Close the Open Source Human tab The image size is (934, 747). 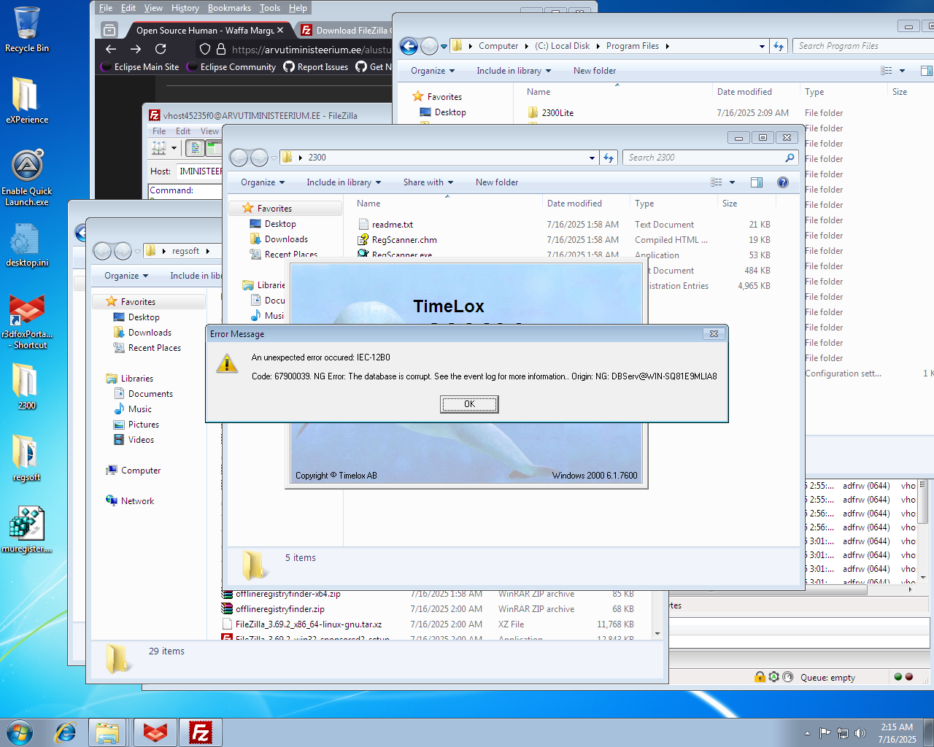pos(280,30)
